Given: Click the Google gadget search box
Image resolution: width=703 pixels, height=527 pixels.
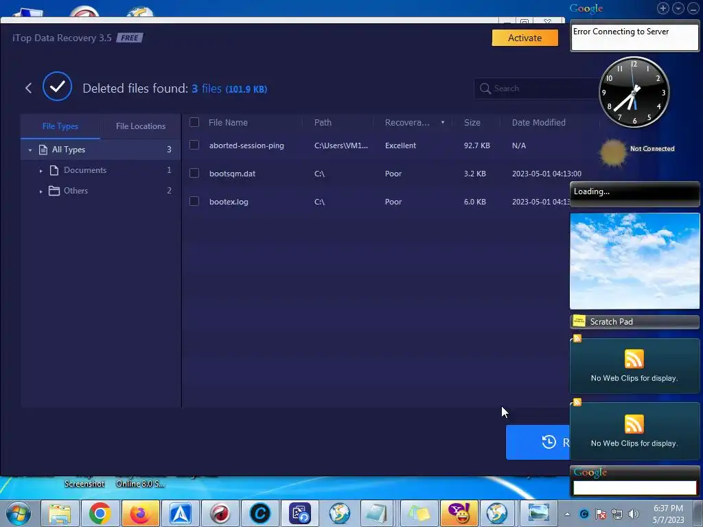Looking at the screenshot, I should click(634, 488).
